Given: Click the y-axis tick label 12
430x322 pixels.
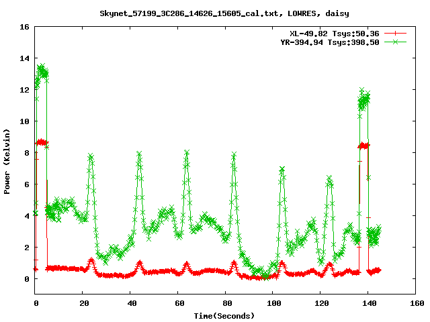Looking at the screenshot, I should [24, 90].
